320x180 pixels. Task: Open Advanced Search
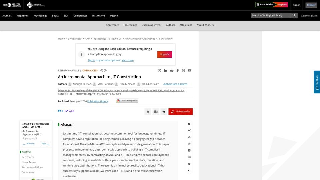(x=309, y=16)
